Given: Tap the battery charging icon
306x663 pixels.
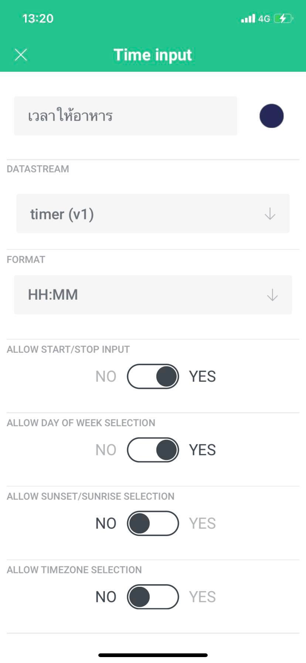Looking at the screenshot, I should [283, 18].
